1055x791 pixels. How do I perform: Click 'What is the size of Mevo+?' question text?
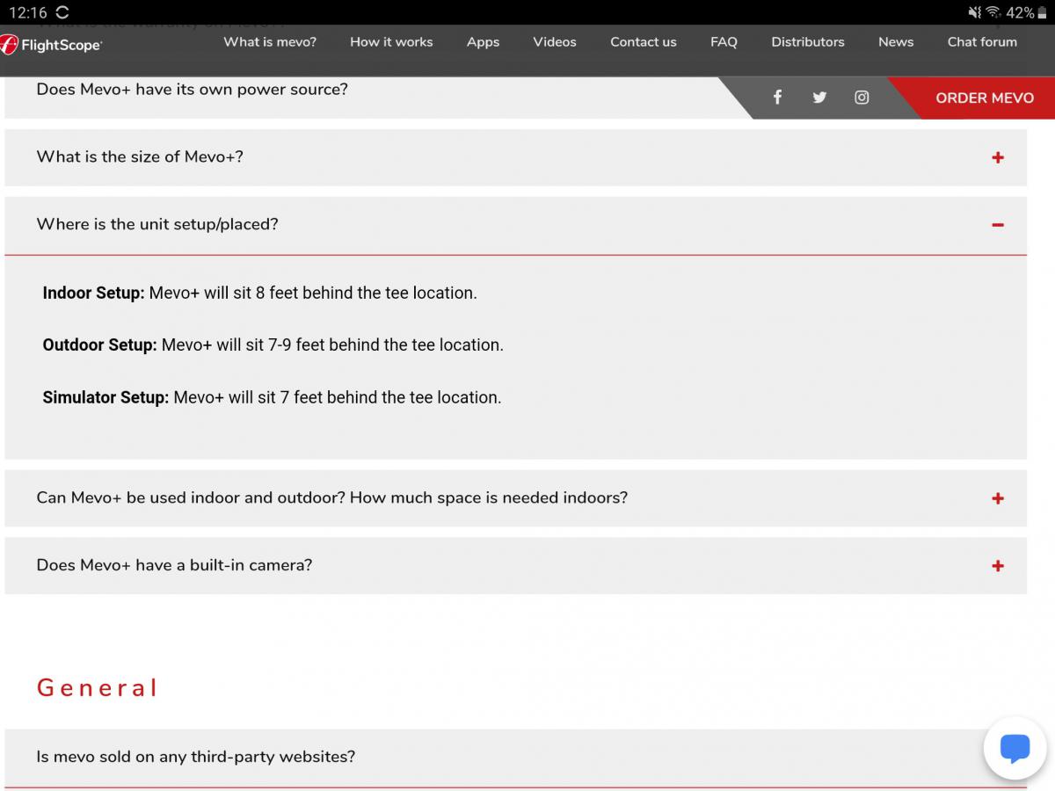click(140, 156)
